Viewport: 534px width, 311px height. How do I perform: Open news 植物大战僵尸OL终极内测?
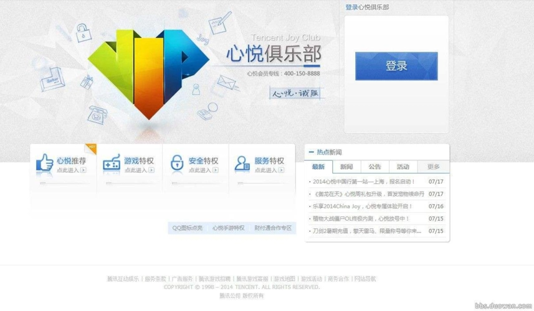point(361,218)
